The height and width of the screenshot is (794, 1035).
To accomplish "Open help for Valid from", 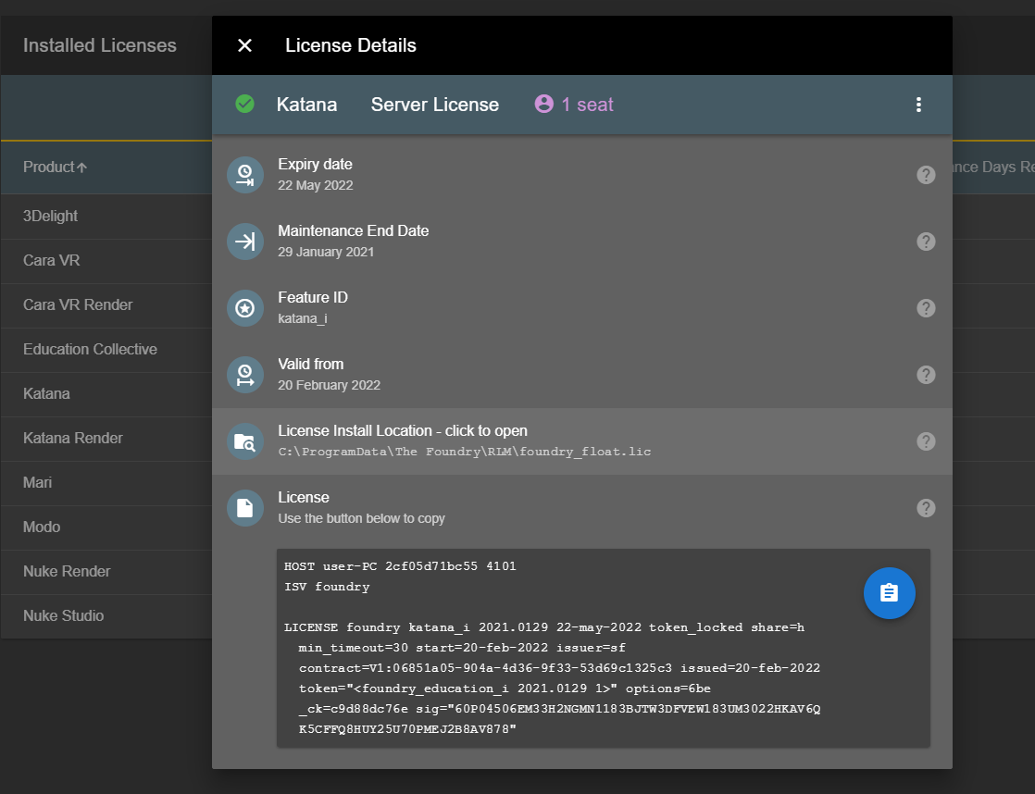I will pyautogui.click(x=926, y=375).
